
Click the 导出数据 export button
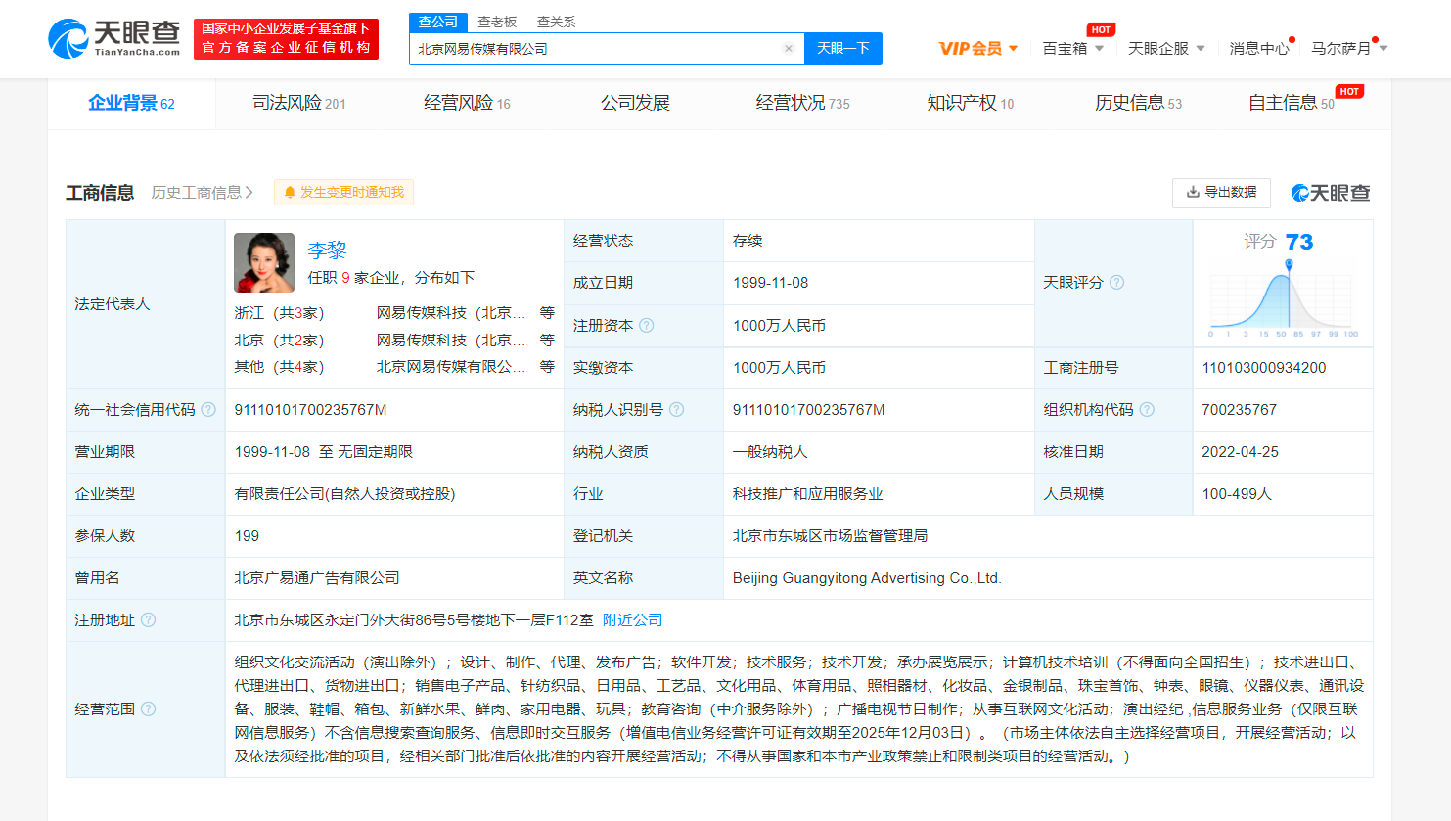[1221, 193]
